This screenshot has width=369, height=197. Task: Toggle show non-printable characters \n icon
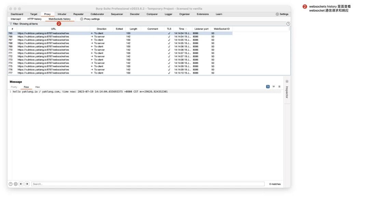point(274,86)
